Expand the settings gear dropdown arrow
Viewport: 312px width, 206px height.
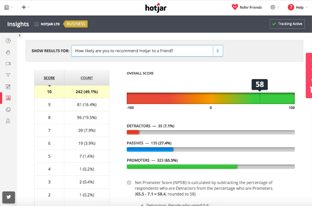tap(278, 7)
